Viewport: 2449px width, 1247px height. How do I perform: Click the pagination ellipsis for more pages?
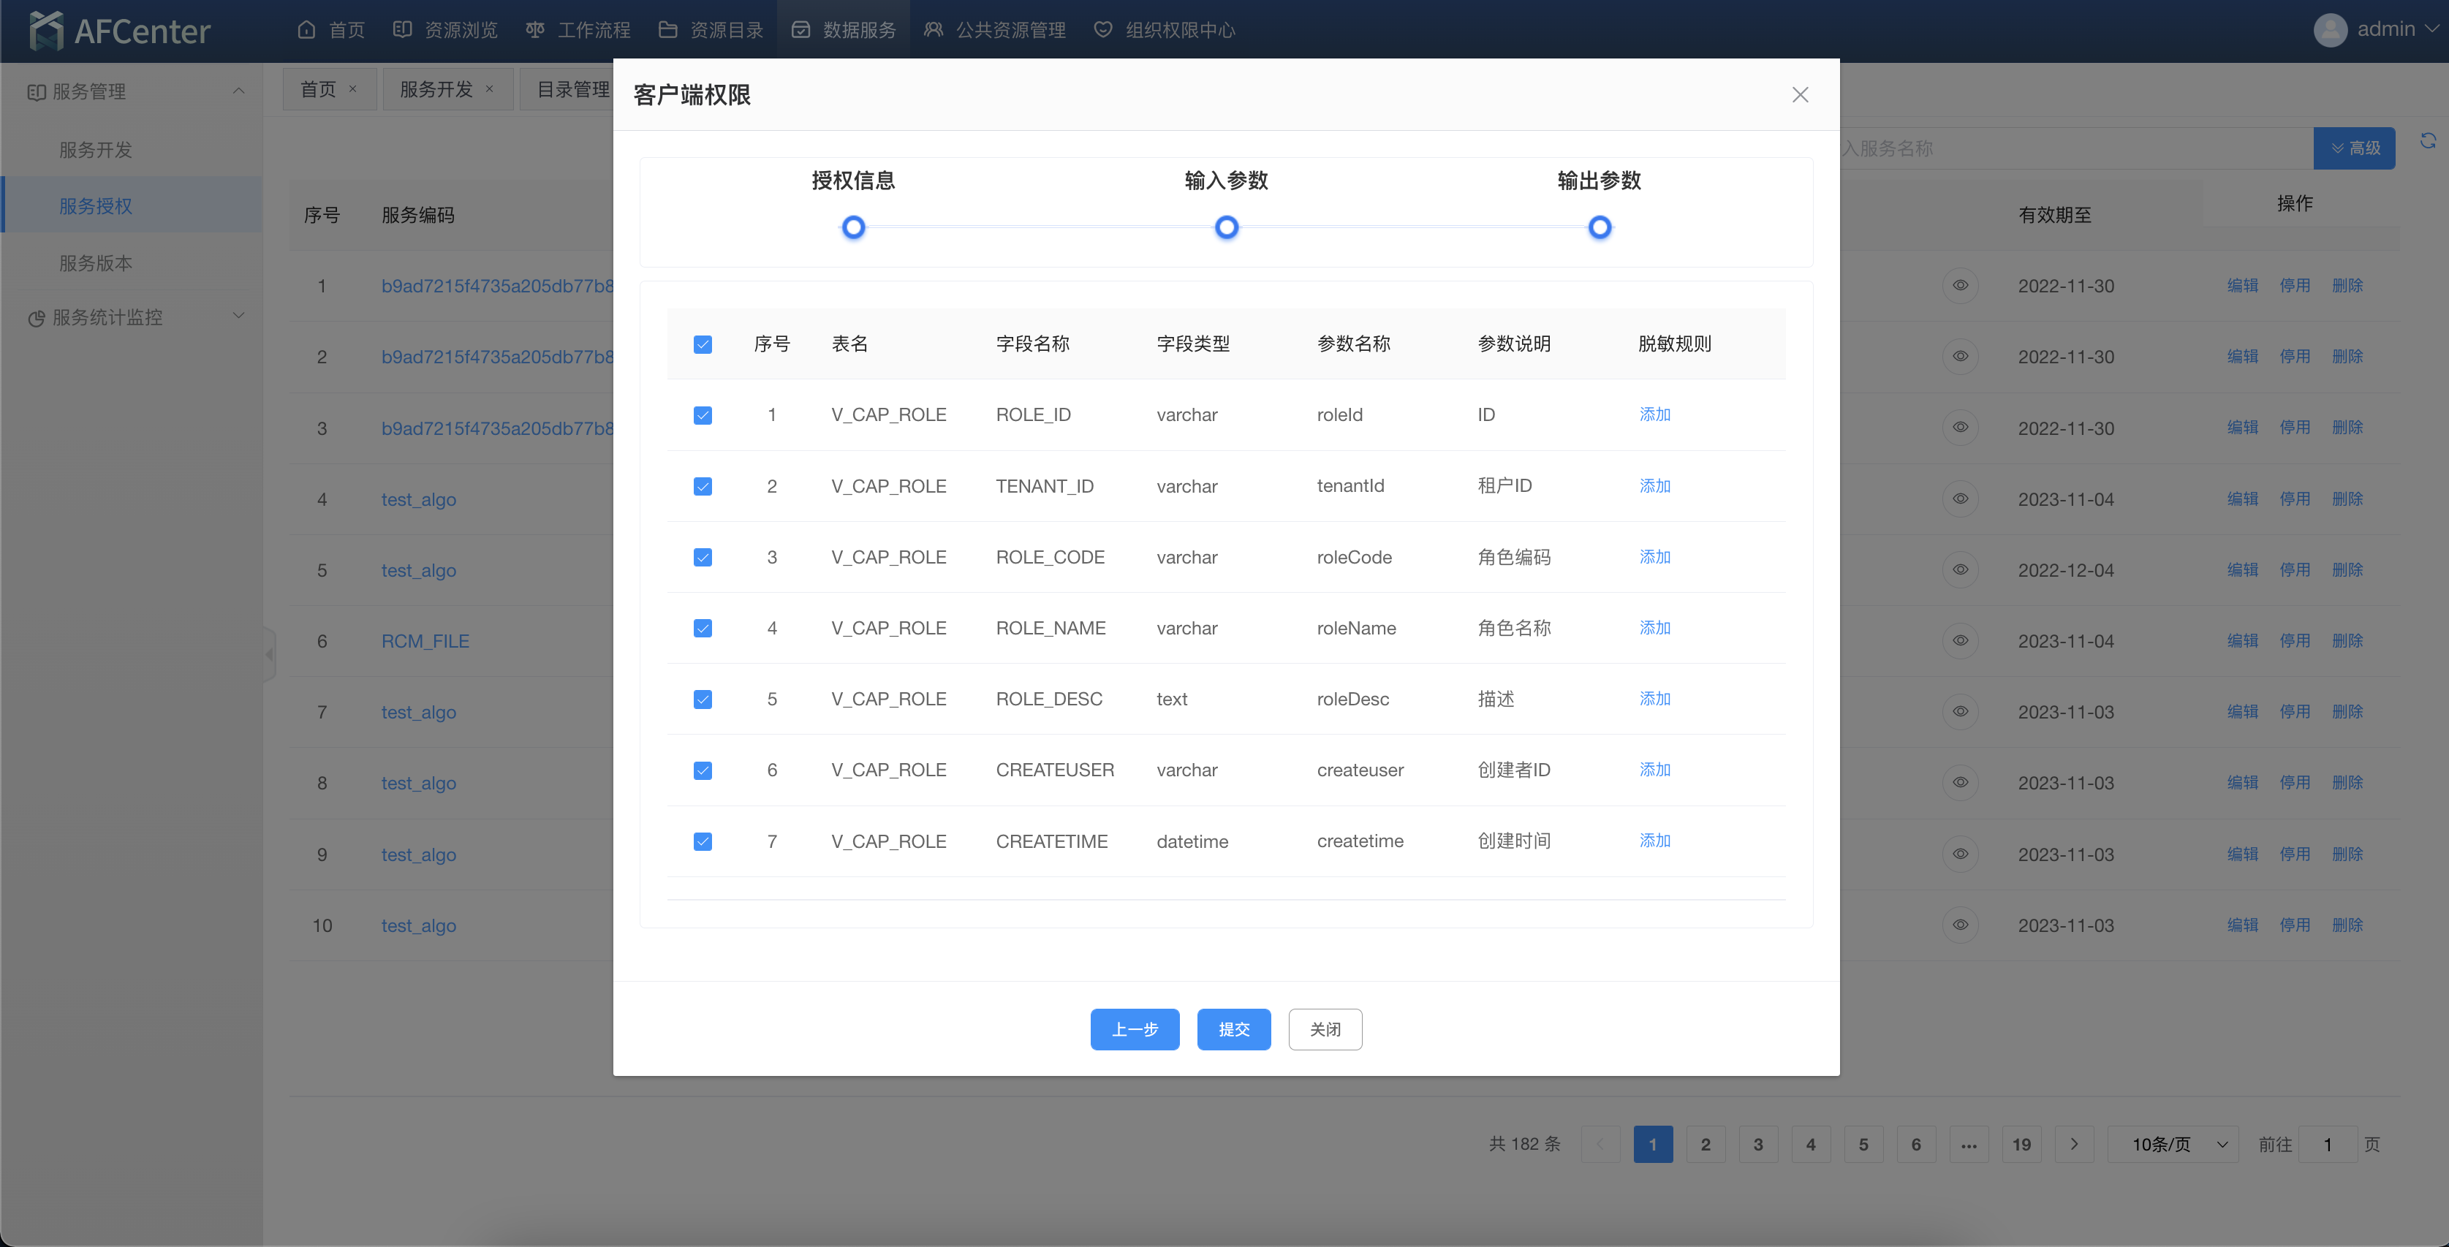tap(1969, 1143)
